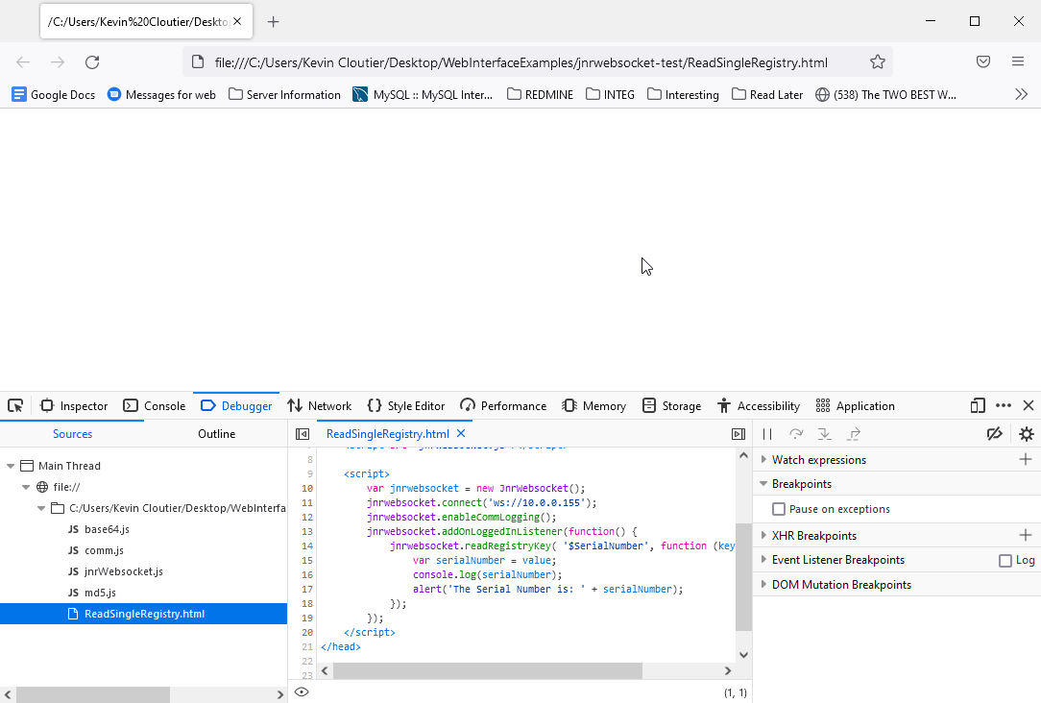Switch to the Network tab
1041x703 pixels.
[x=320, y=405]
